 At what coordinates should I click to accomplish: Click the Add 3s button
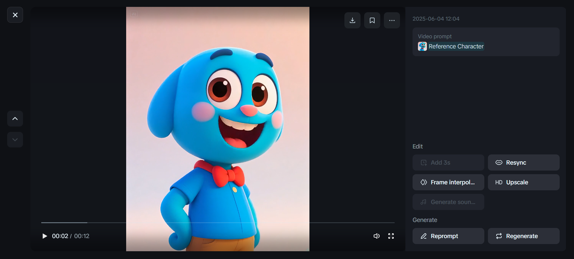[448, 163]
